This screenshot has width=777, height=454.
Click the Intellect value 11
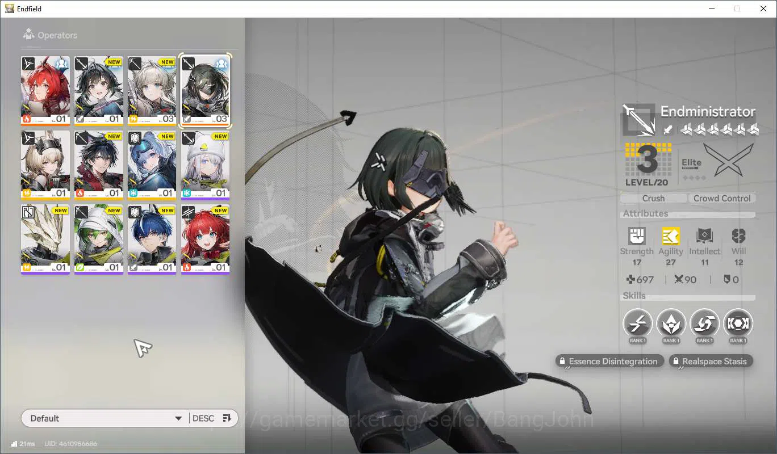coord(704,262)
